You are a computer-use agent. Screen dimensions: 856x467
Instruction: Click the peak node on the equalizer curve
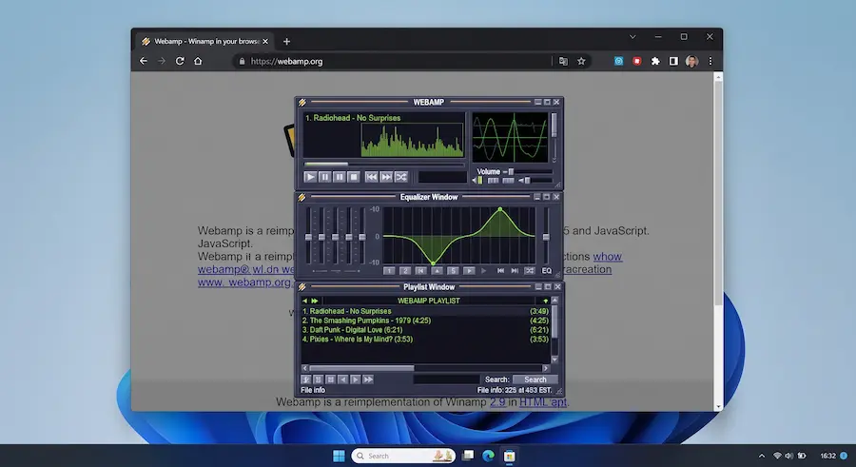click(x=499, y=209)
